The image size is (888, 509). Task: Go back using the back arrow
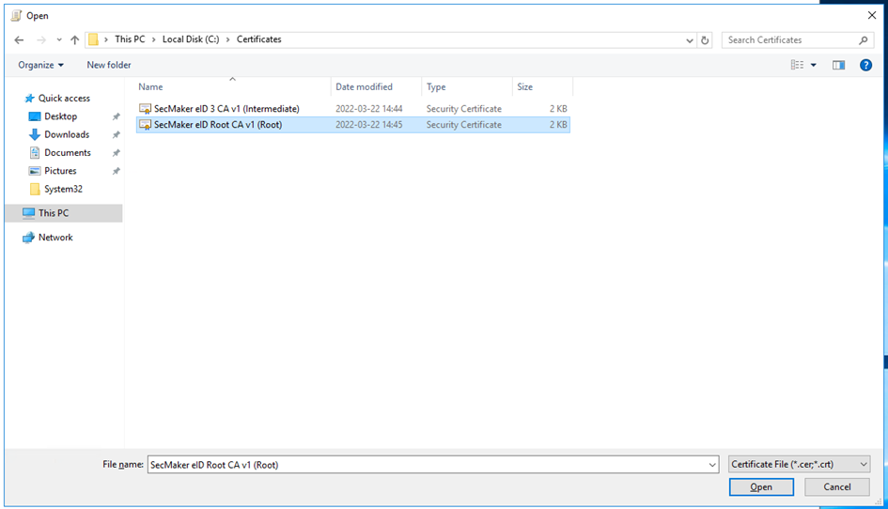[19, 39]
